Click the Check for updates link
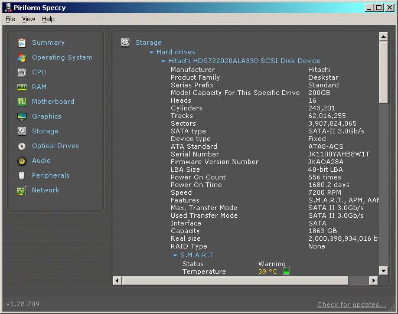398x314 pixels. [351, 305]
